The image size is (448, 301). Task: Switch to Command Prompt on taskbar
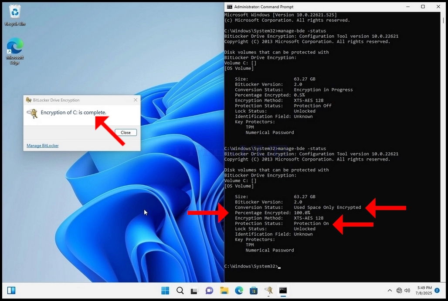coord(283,291)
